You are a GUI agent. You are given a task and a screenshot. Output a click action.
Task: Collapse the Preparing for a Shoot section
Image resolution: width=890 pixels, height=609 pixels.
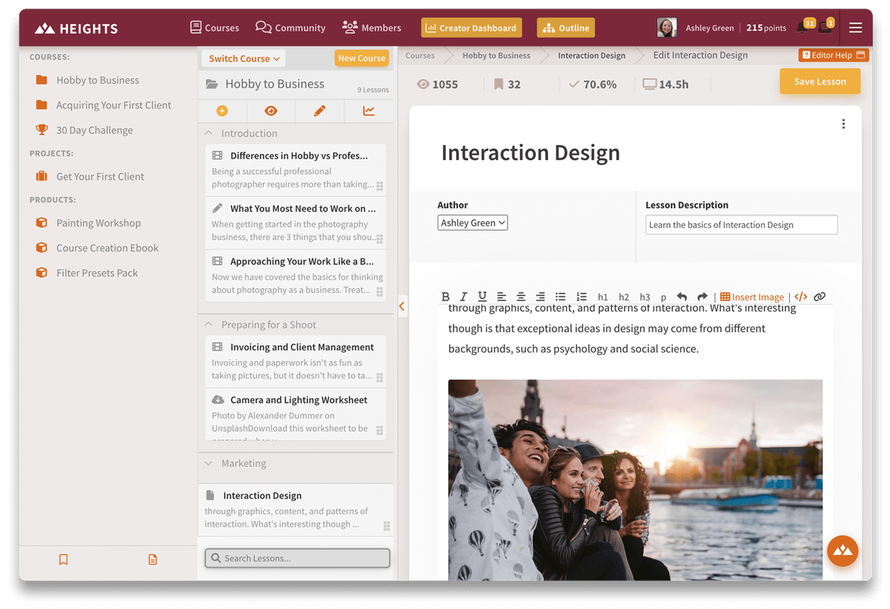click(209, 325)
